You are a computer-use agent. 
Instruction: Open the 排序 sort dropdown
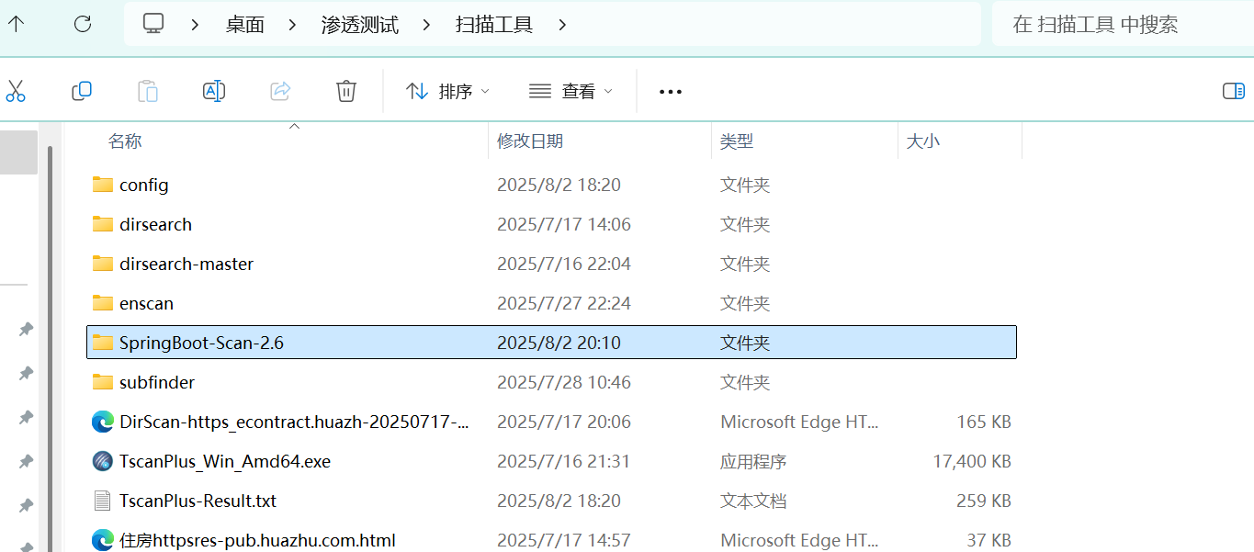447,91
